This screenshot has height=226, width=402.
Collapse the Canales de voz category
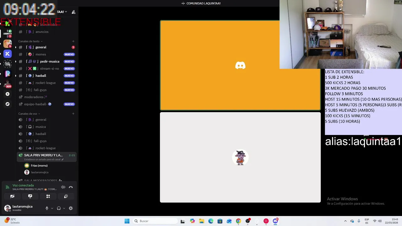point(29,114)
